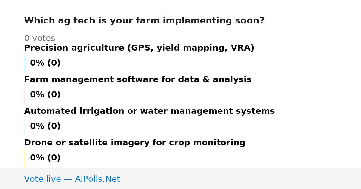The image size is (361, 189).
Task: Open the 'Vote live — AIPolls.Net' link
Action: coord(72,179)
